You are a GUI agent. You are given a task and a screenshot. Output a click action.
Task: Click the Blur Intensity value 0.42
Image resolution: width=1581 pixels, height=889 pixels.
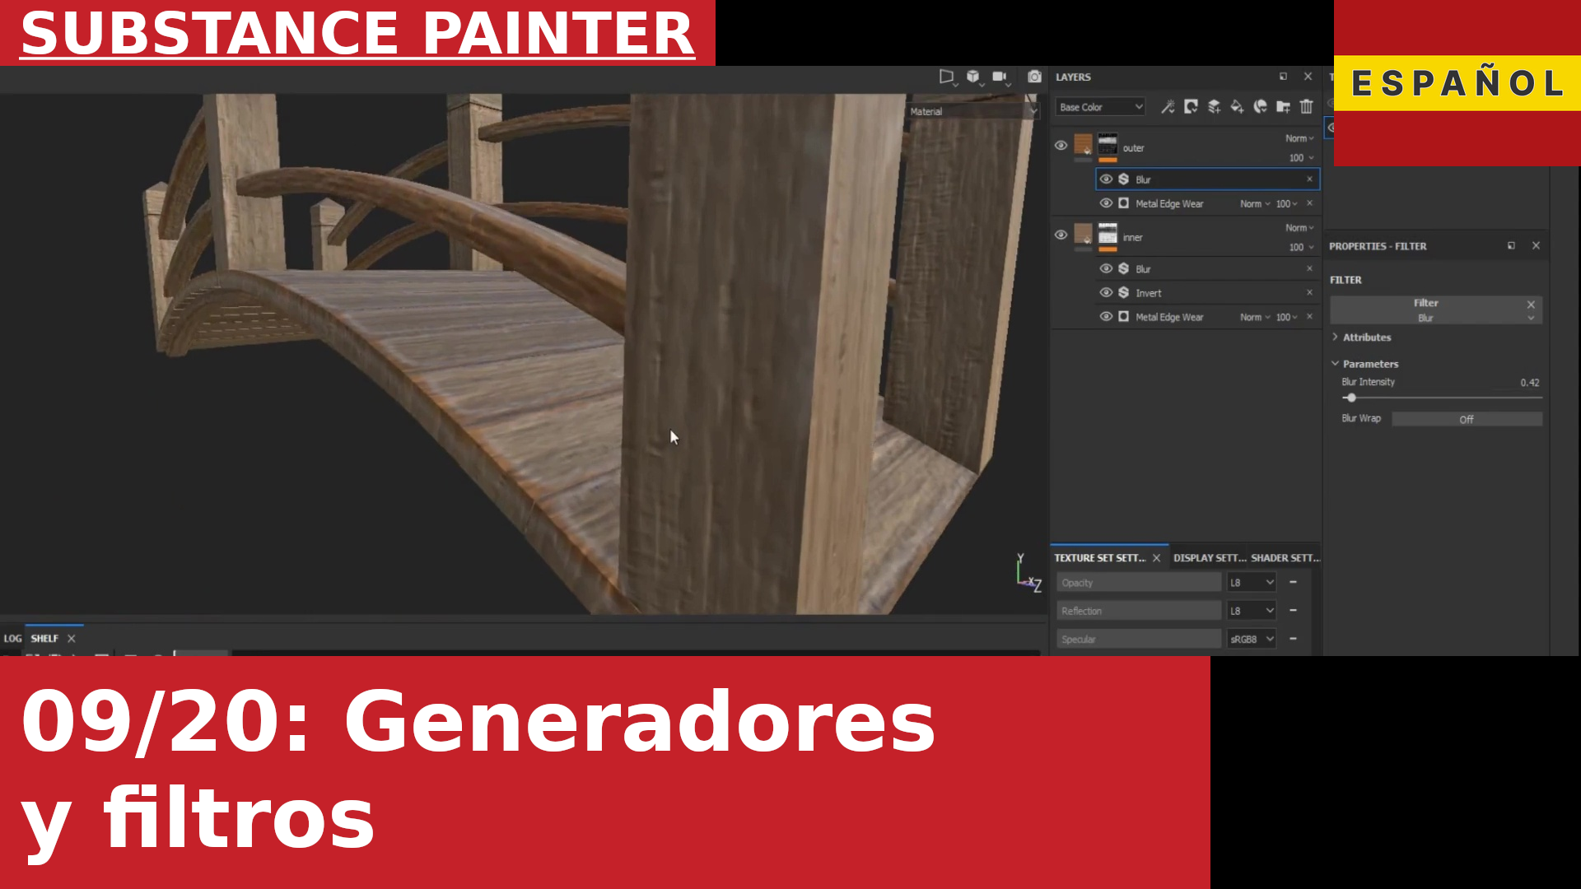(x=1529, y=382)
